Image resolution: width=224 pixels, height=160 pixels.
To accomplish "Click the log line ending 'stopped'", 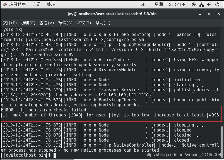I will (96, 130).
